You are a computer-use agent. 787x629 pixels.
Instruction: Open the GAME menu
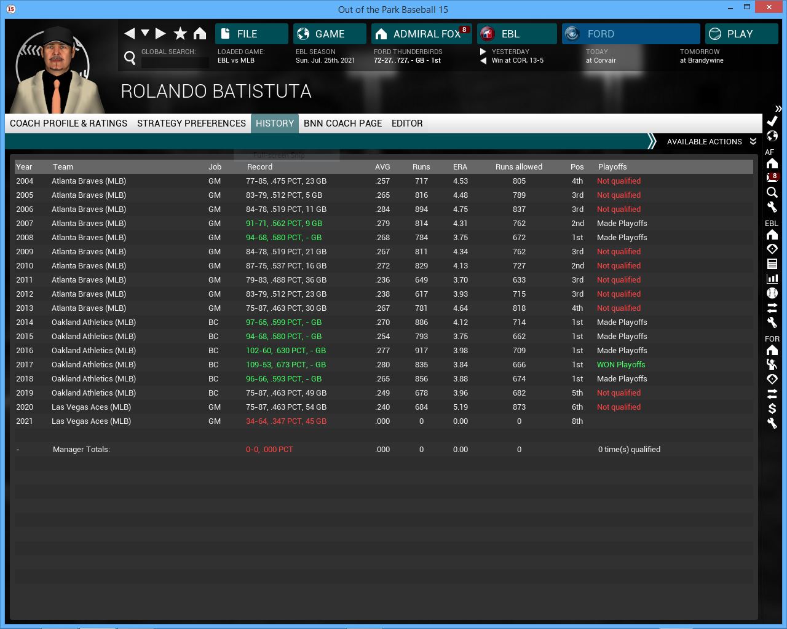(x=329, y=34)
